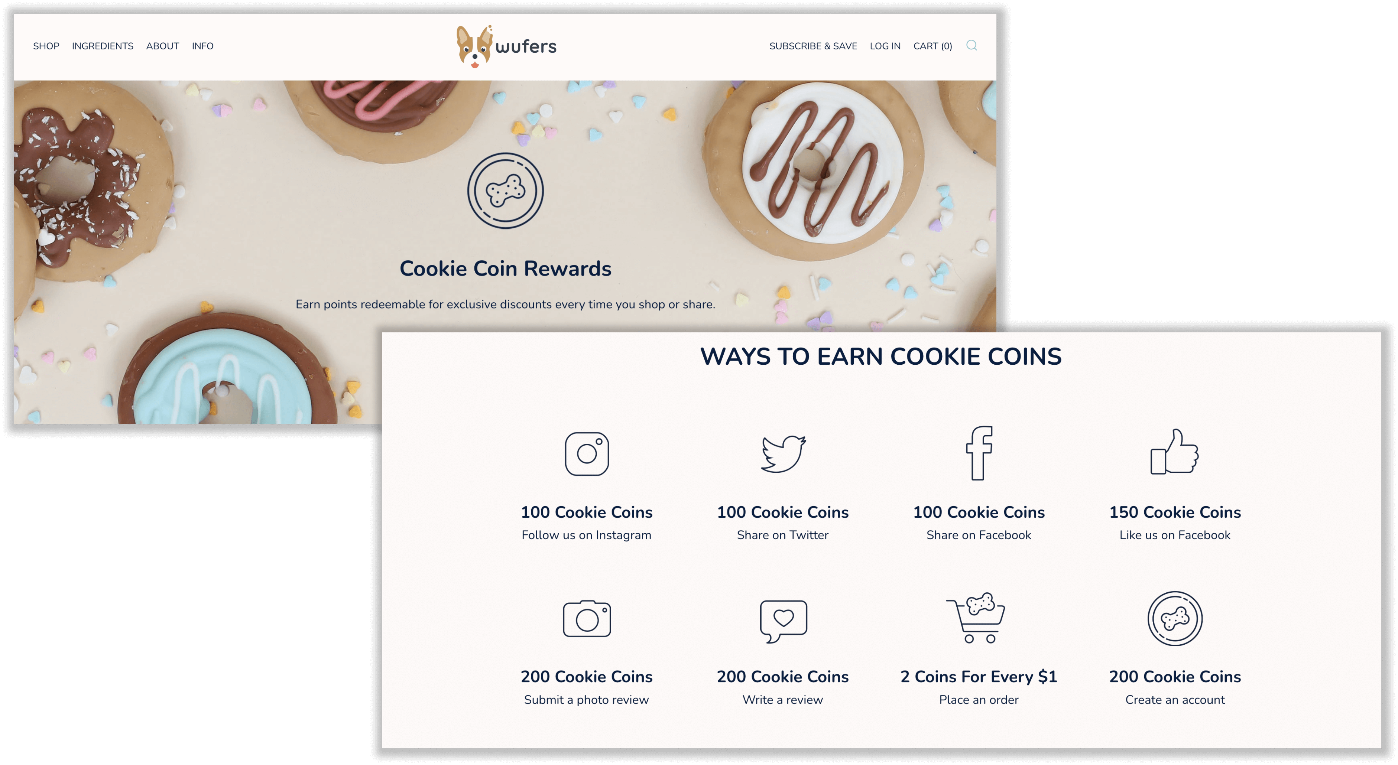Click the write a review heart chat icon
The image size is (1398, 765).
pyautogui.click(x=782, y=622)
